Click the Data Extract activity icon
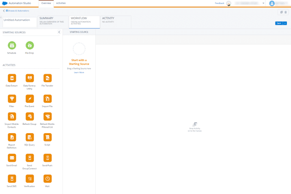The image size is (291, 194). pos(12,78)
